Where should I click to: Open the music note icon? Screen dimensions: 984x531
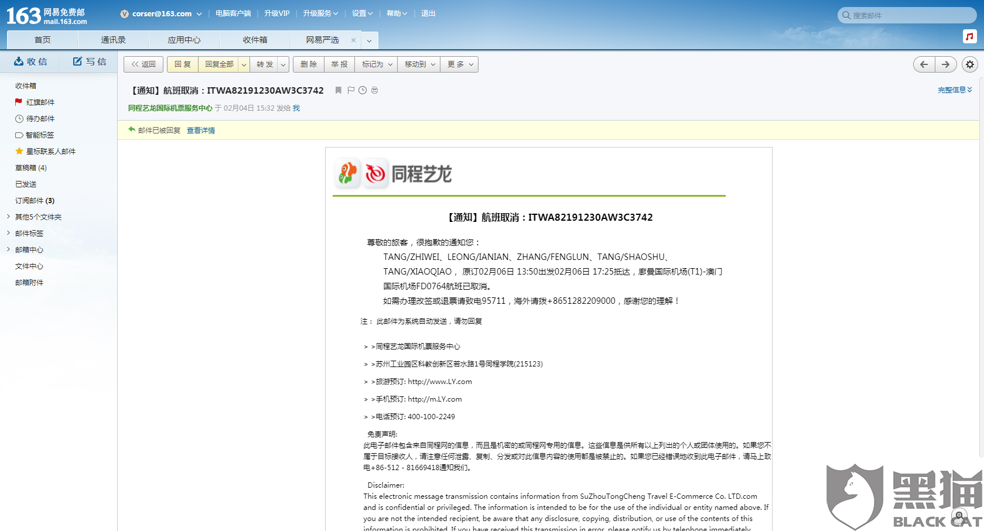click(969, 36)
